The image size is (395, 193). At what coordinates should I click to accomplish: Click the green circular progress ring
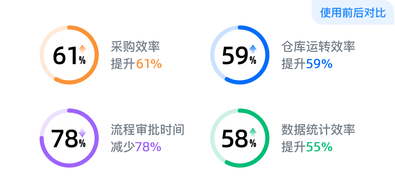[239, 138]
